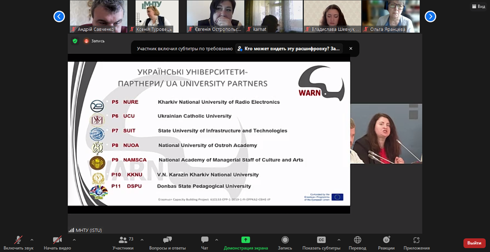The height and width of the screenshot is (252, 490).
Task: Click the red Запись recording indicator
Action: click(95, 41)
